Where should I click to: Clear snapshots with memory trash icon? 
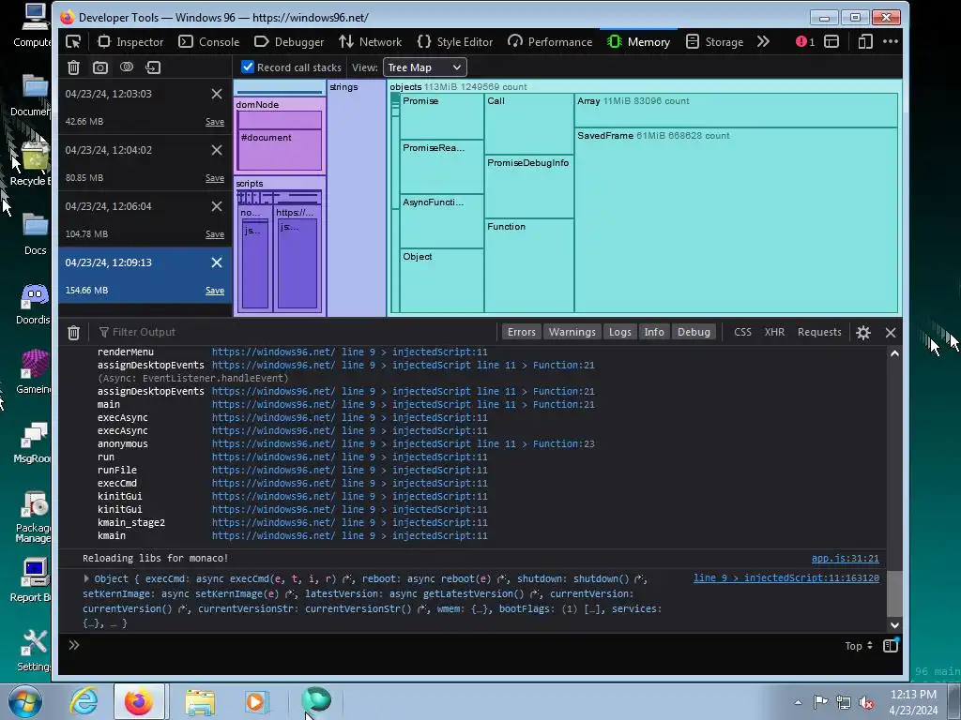click(73, 67)
